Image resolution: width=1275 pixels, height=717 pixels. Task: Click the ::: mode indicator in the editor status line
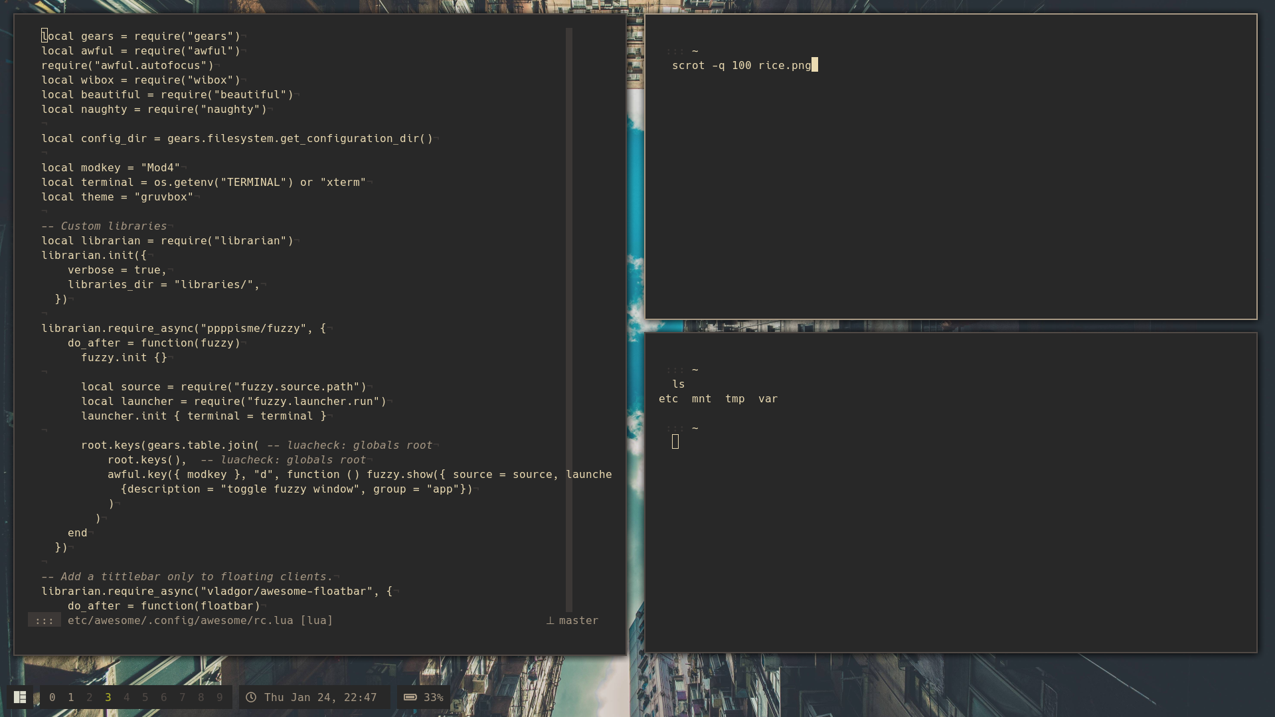pos(44,621)
